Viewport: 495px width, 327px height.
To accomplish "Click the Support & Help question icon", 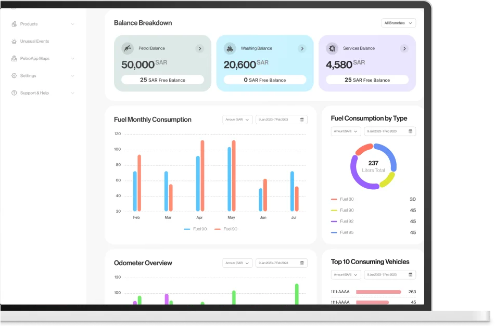I will [15, 93].
